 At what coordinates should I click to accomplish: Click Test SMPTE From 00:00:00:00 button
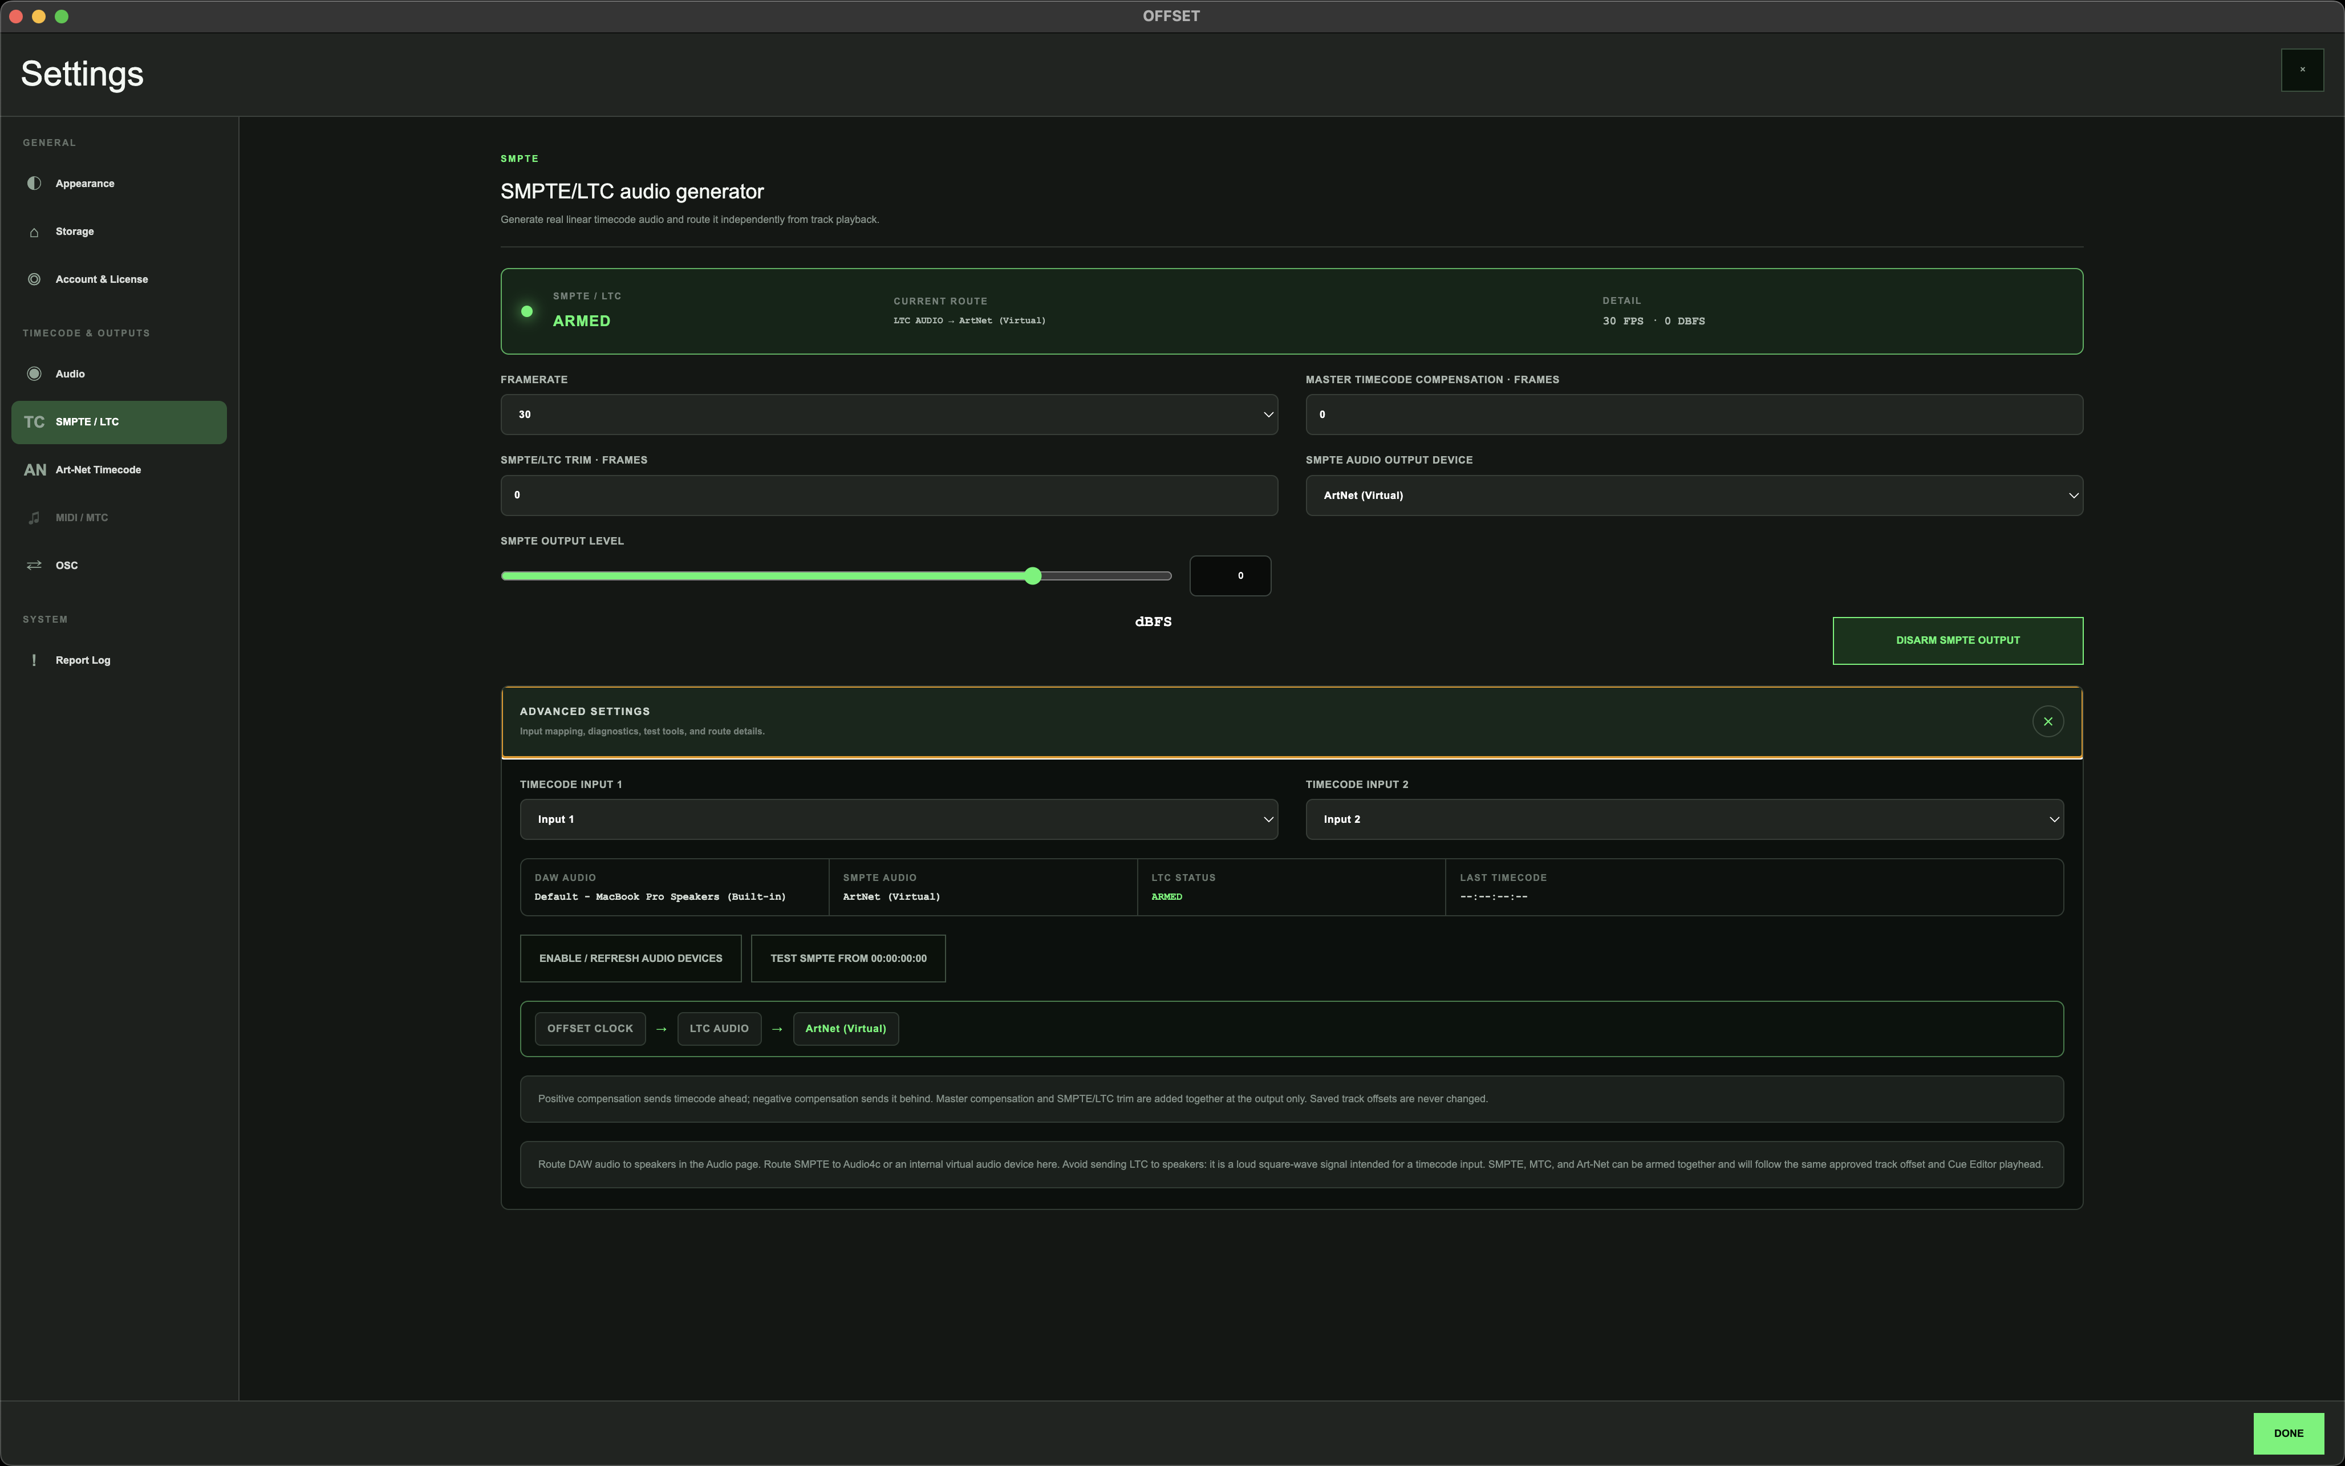tap(848, 959)
